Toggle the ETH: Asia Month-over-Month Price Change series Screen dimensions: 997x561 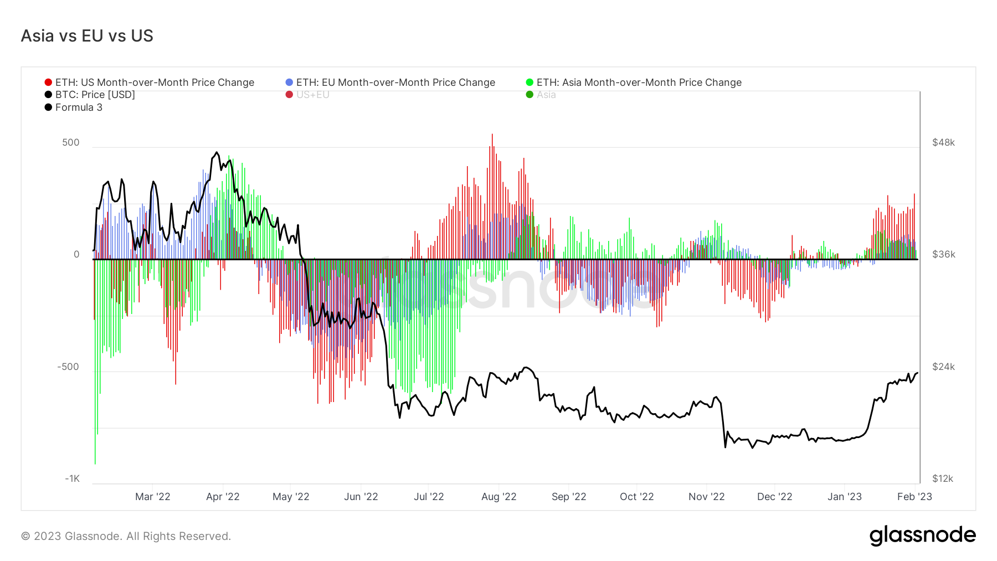(639, 83)
